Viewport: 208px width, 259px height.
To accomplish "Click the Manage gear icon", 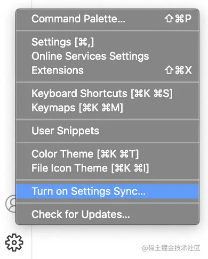I will (14, 242).
